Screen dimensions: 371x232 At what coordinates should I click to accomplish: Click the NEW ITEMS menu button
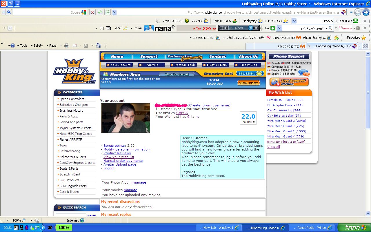(x=215, y=65)
